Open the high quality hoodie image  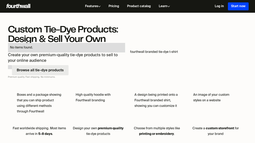pos(93,97)
